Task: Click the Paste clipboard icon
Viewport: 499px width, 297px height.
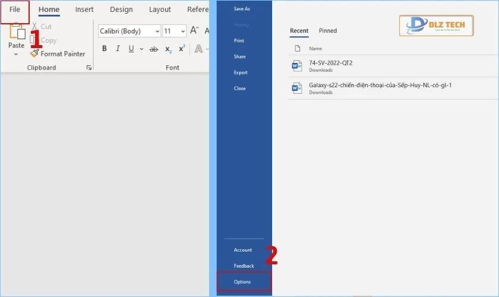Action: point(17,32)
